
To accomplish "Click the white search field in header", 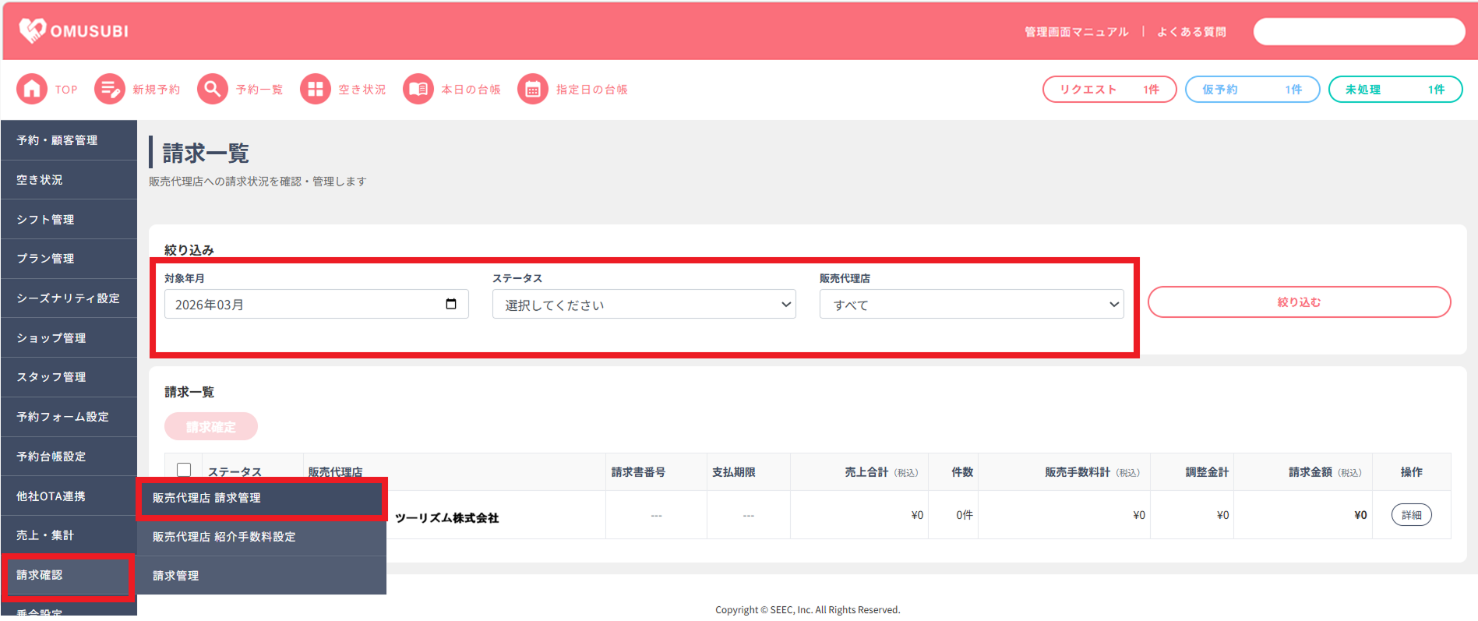I will tap(1359, 32).
